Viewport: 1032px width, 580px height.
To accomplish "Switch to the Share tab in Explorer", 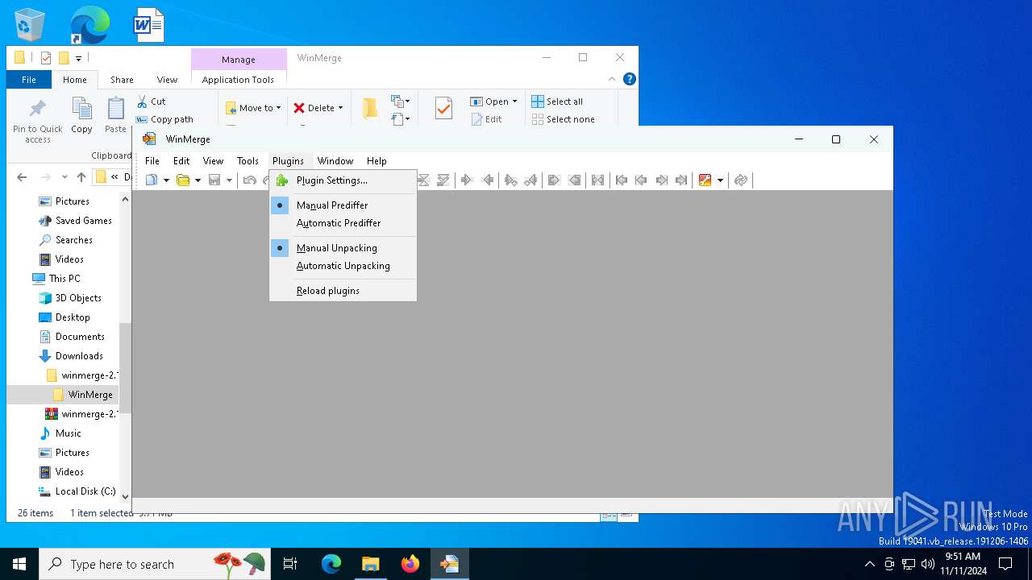I will (x=122, y=80).
